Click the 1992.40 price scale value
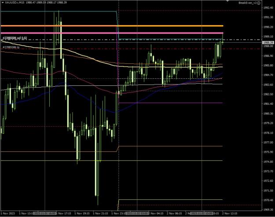The height and width of the screenshot is (217, 275). (x=268, y=8)
